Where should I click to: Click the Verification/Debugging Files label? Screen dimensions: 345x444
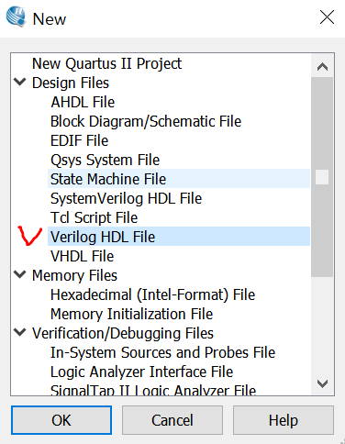pyautogui.click(x=123, y=333)
